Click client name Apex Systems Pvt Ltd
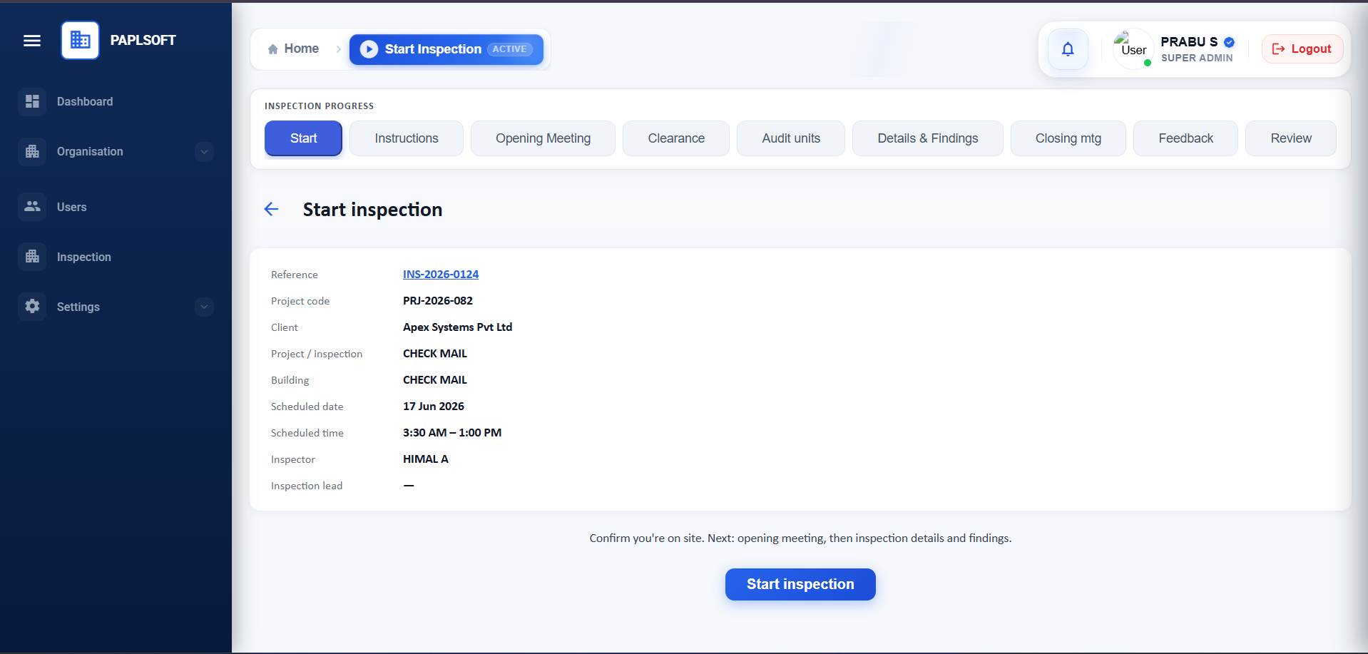Viewport: 1368px width, 654px height. [x=458, y=327]
